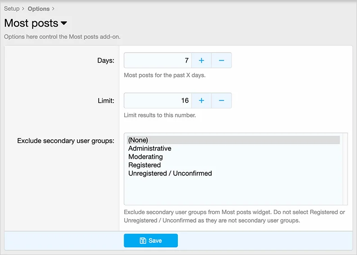Select the Unregistered / Unconfirmed group option

(x=170, y=173)
